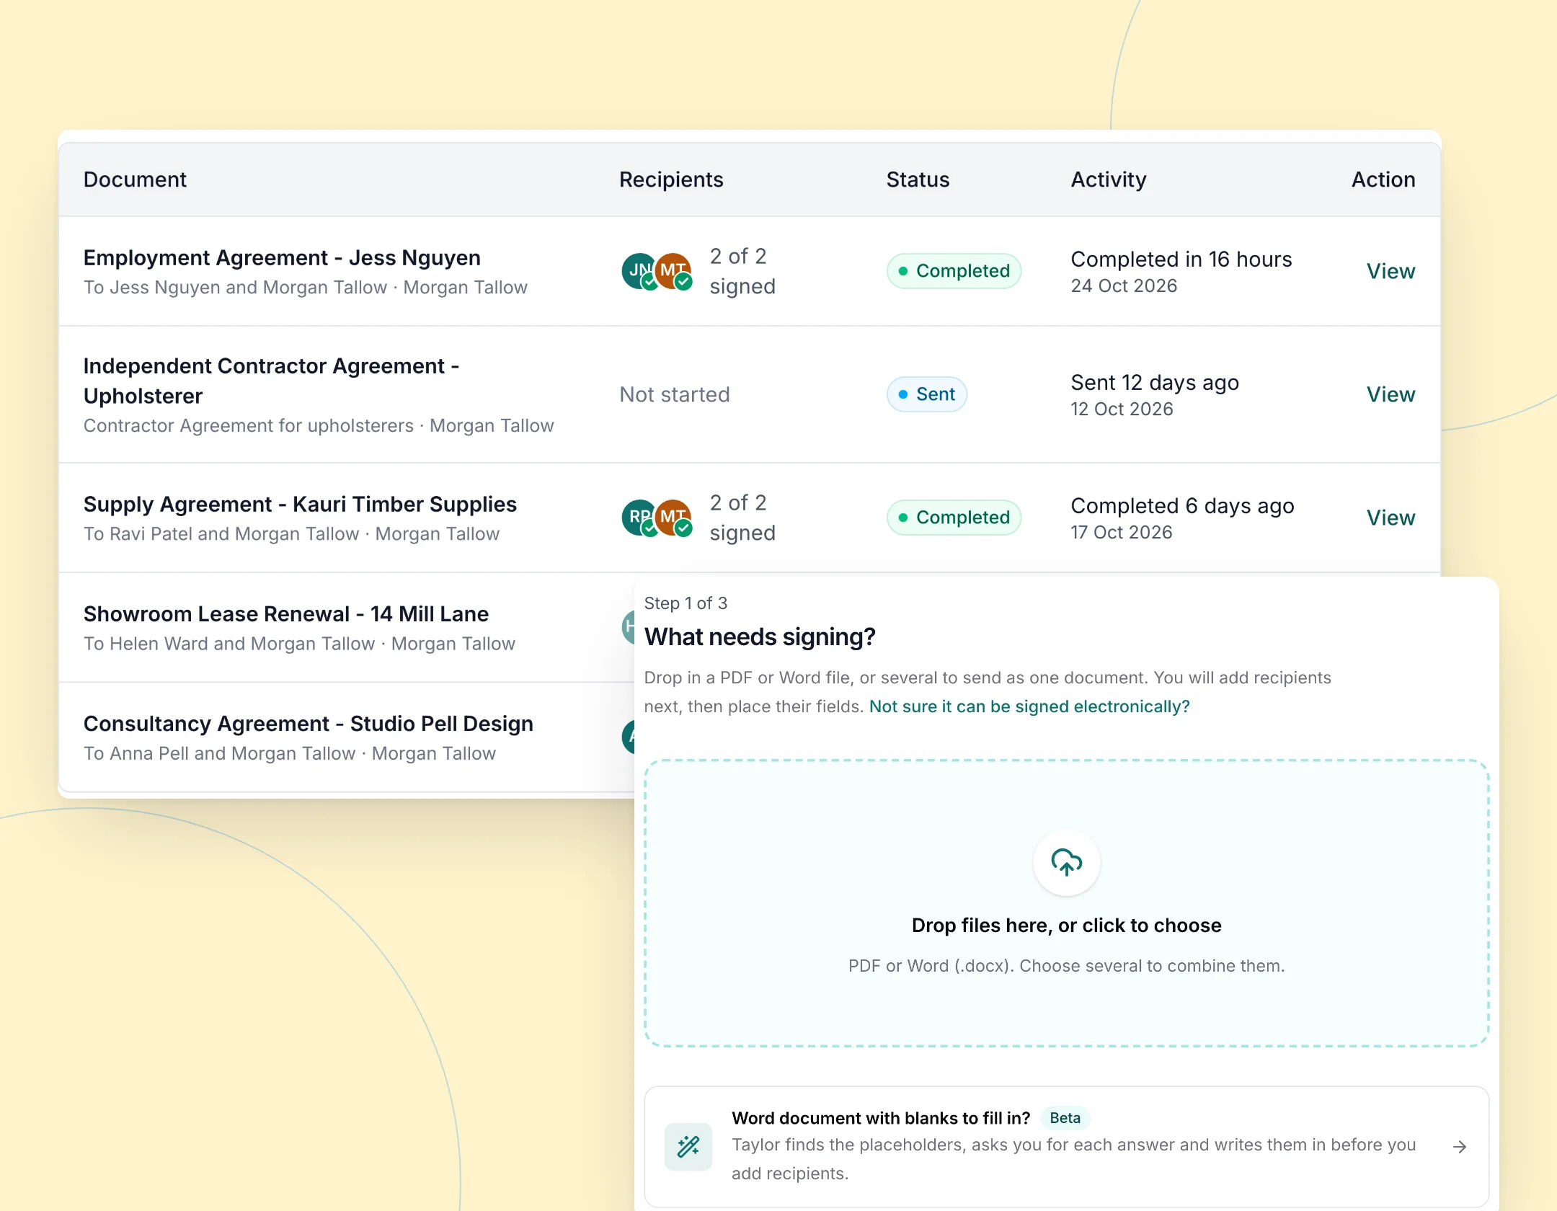
Task: Open Showroom Lease Renewal - 14 Mill Lane
Action: point(286,613)
